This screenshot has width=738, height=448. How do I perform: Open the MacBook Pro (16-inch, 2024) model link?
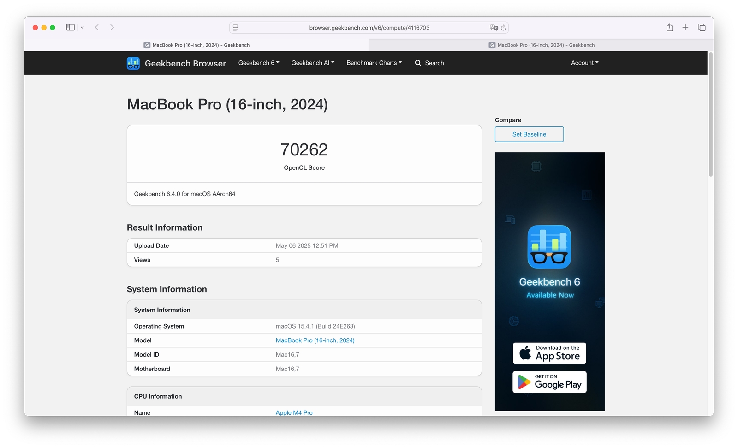pos(315,340)
